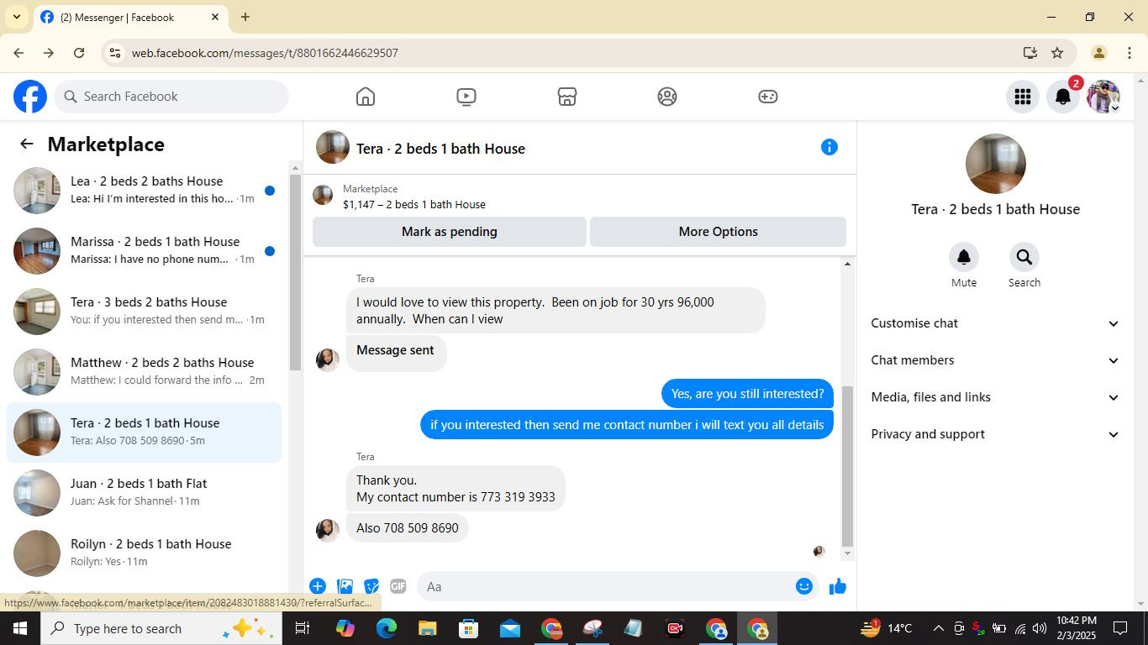Open Chrome's three-dot menu
1148x645 pixels.
pyautogui.click(x=1129, y=53)
